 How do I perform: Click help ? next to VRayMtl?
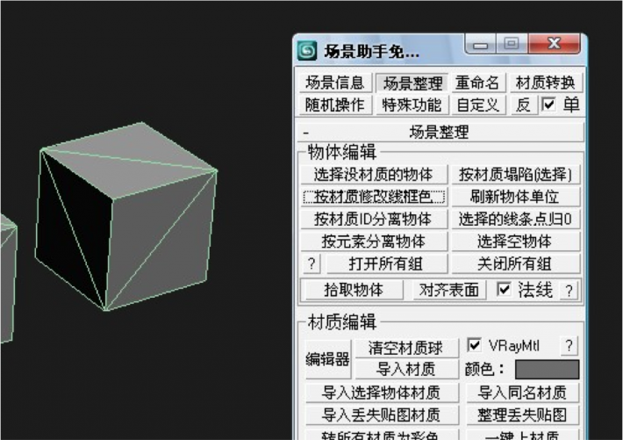pyautogui.click(x=569, y=346)
